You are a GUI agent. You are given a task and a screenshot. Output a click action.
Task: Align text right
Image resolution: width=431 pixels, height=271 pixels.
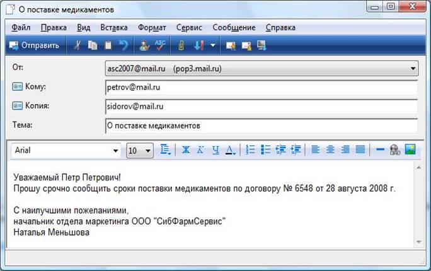click(345, 150)
